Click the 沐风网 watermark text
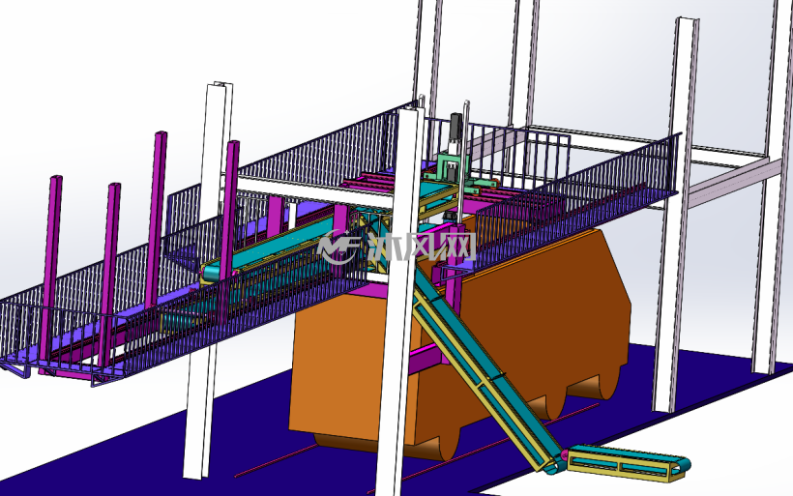Image resolution: width=793 pixels, height=496 pixels. pos(422,248)
